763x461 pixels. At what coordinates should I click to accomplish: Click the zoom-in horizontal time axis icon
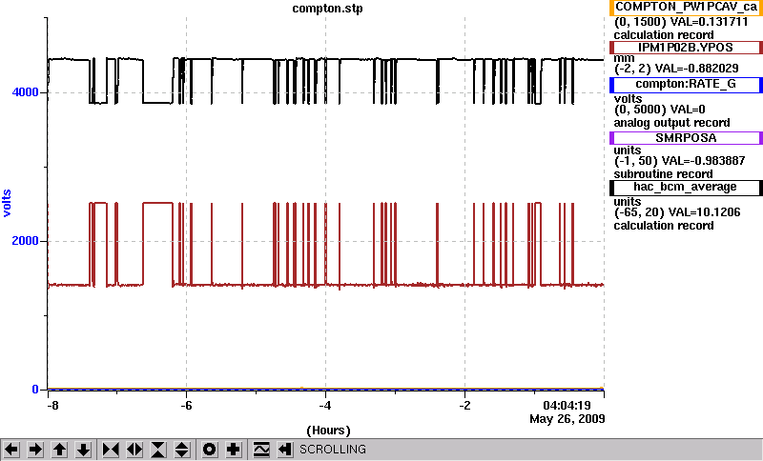tap(111, 450)
